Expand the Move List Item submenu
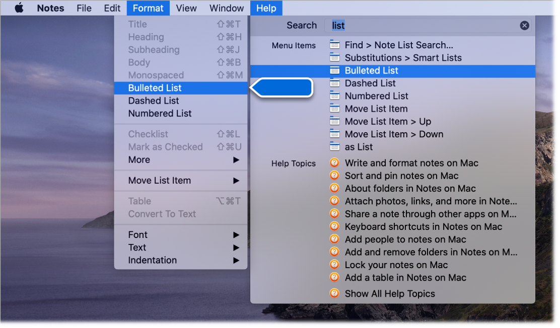The width and height of the screenshot is (560, 328). coord(159,181)
